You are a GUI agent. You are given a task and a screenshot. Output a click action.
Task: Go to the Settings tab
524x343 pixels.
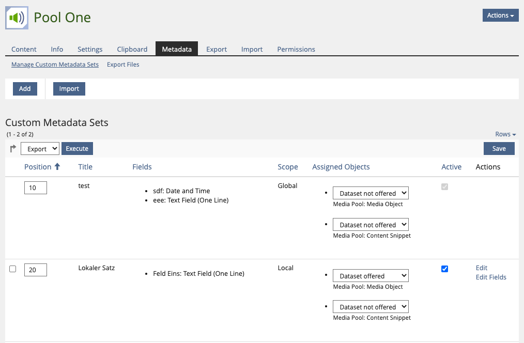point(90,49)
